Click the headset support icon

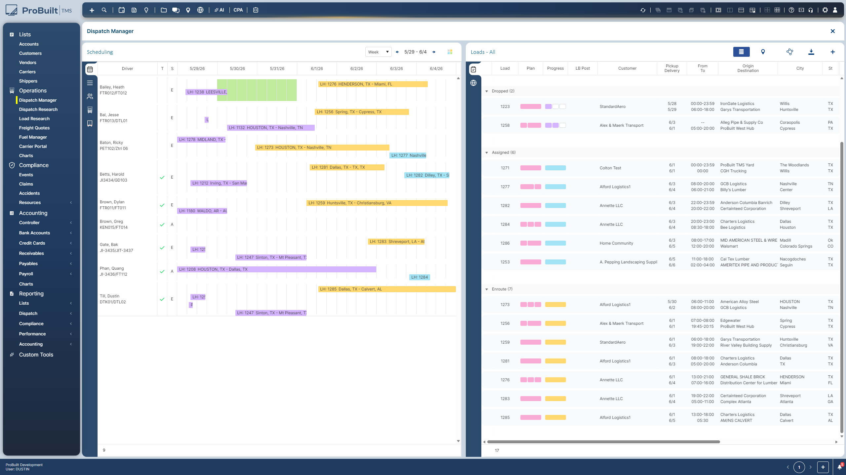point(811,10)
